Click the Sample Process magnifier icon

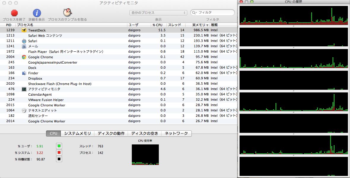(x=67, y=13)
